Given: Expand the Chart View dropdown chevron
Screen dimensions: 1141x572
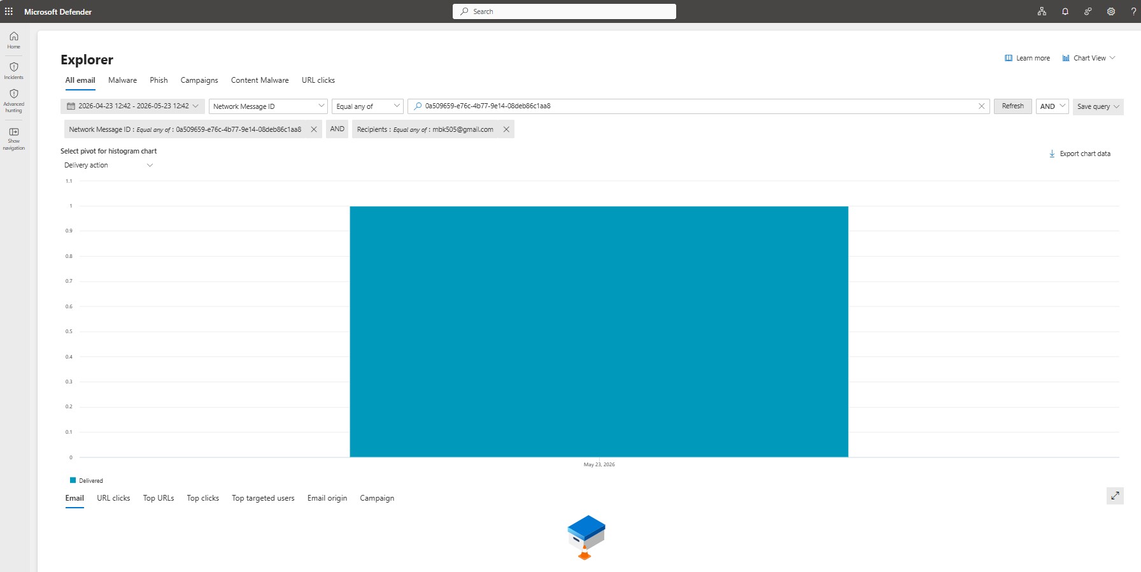Looking at the screenshot, I should click(1112, 58).
